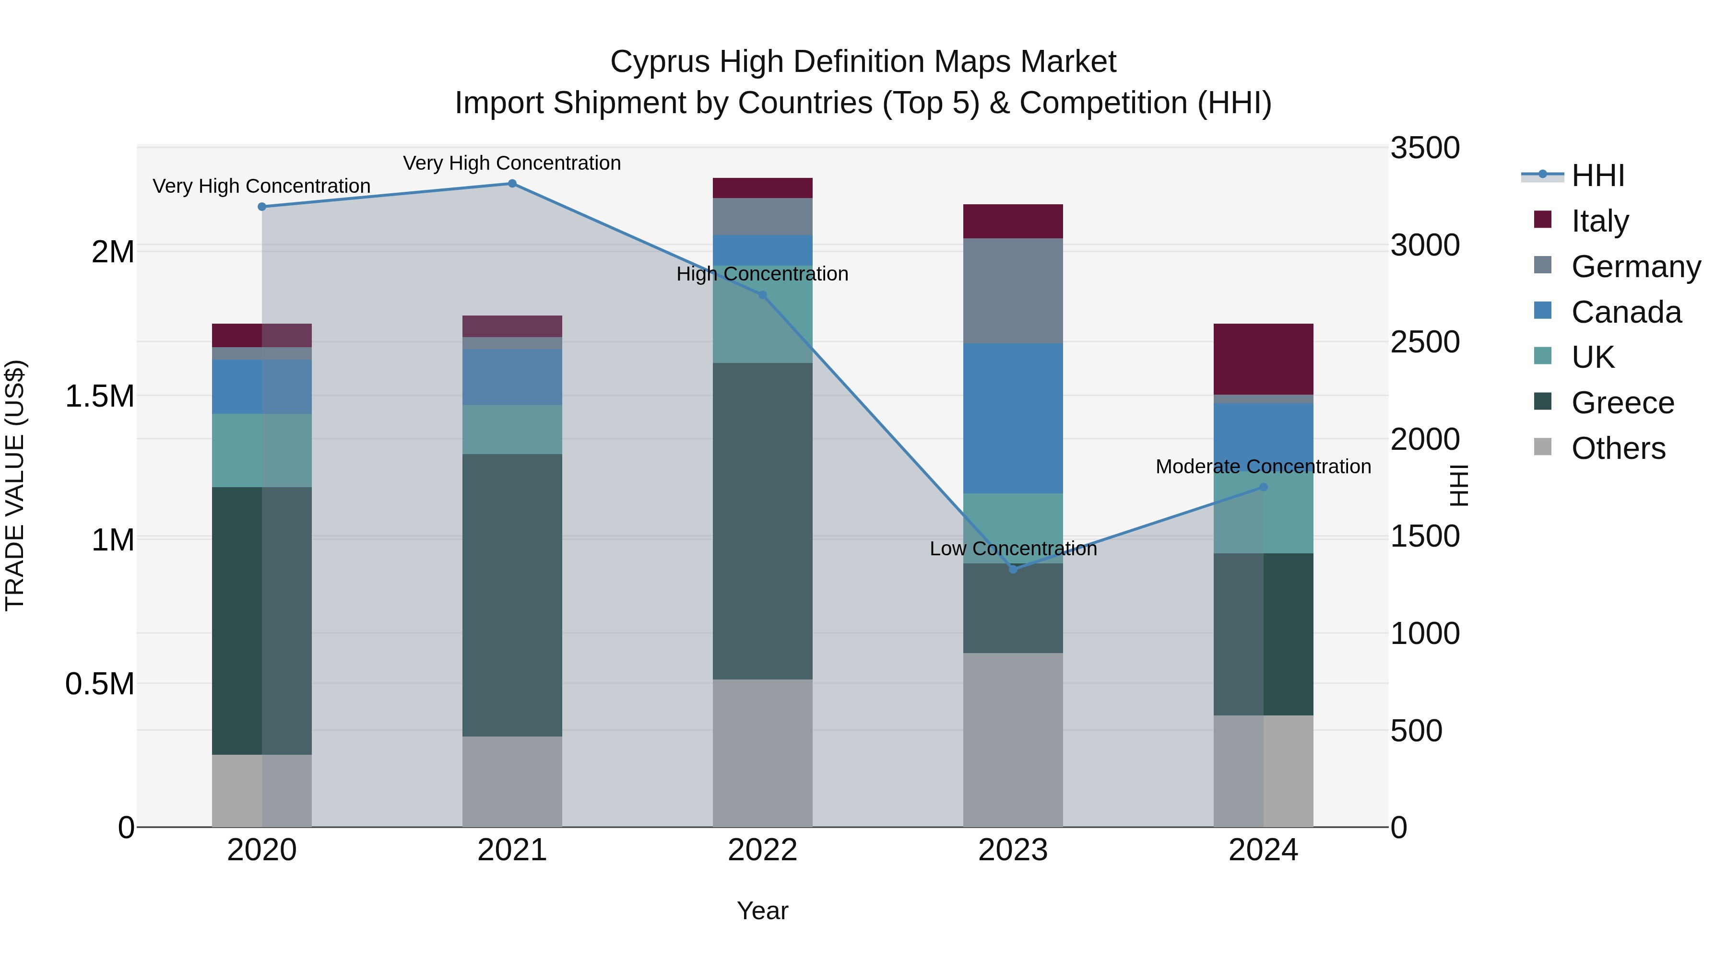Click the 2M left axis tick

tap(113, 252)
